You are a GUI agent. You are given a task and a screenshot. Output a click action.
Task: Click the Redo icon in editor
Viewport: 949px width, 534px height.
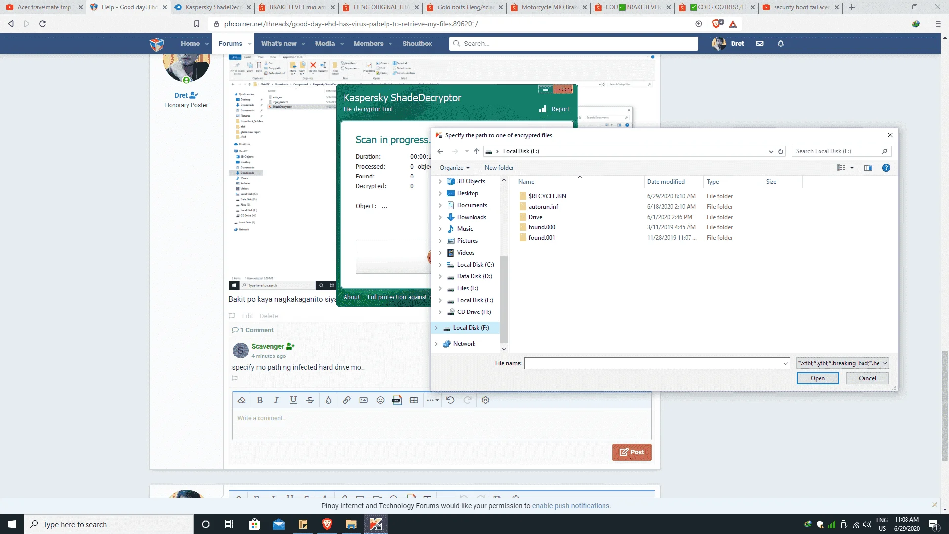point(467,400)
